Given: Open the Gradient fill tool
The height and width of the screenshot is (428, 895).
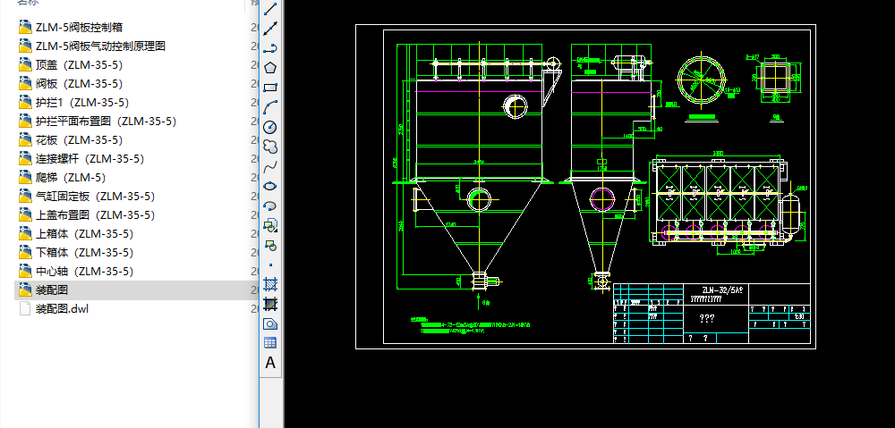Looking at the screenshot, I should pyautogui.click(x=270, y=304).
